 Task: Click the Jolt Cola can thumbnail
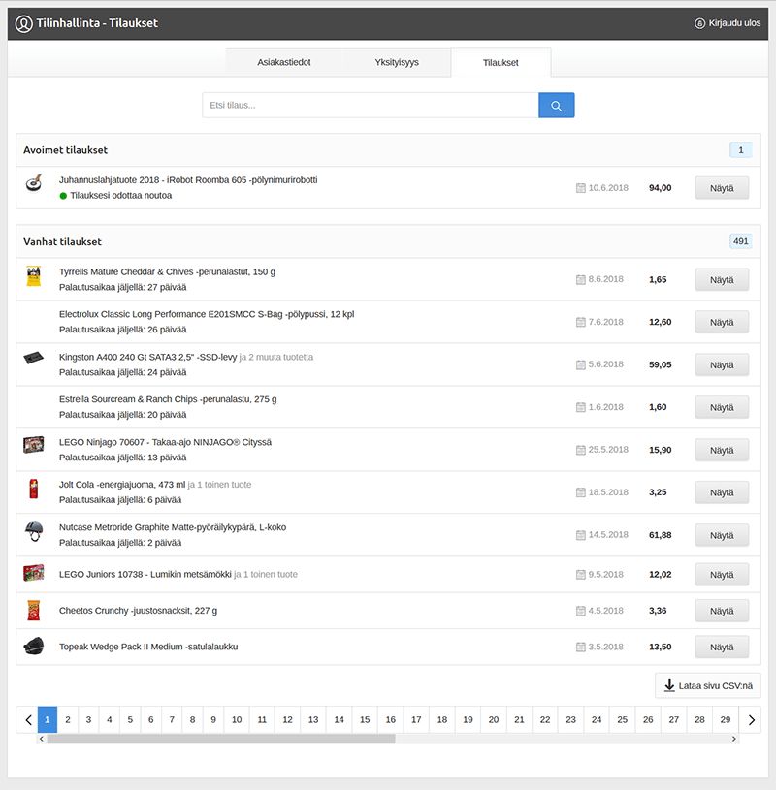34,489
